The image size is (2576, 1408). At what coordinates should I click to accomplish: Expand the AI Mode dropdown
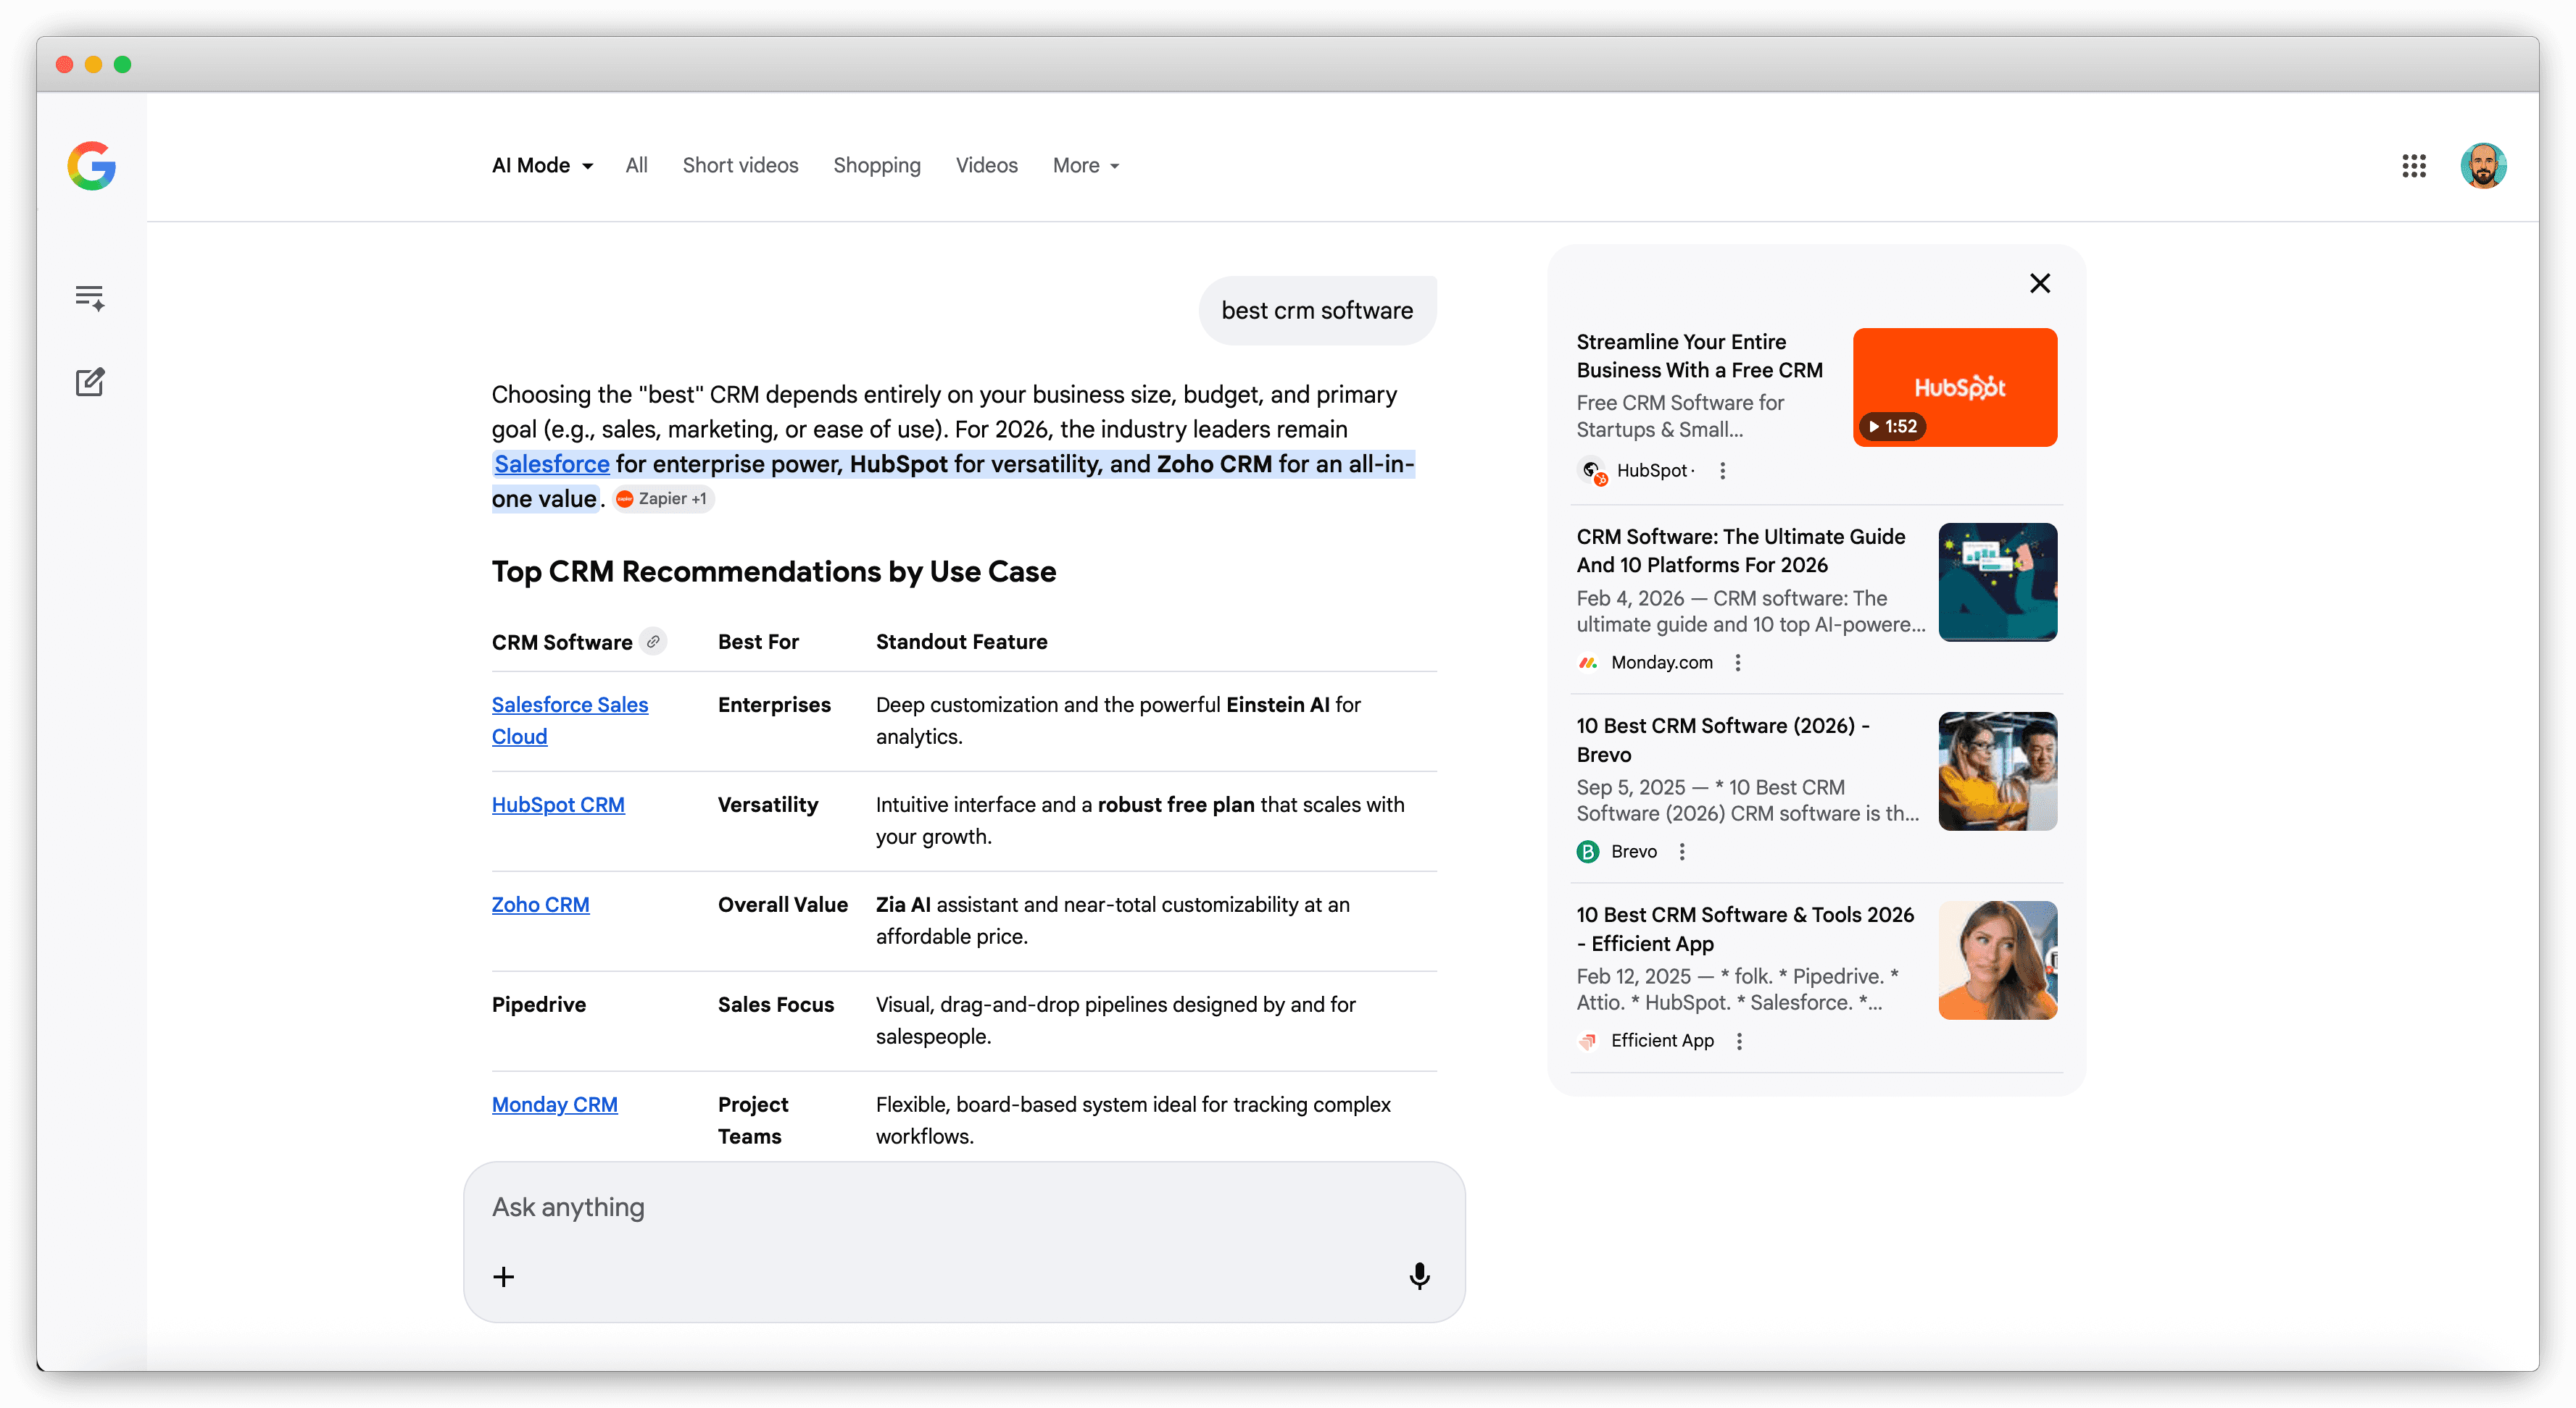(x=542, y=166)
